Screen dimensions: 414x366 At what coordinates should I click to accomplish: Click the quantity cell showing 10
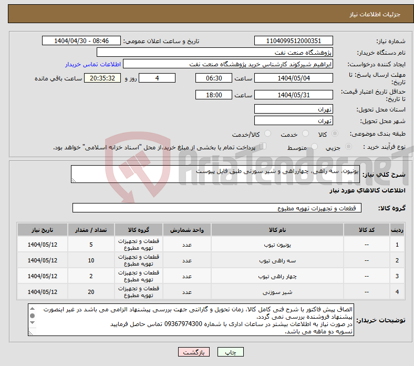pyautogui.click(x=91, y=260)
